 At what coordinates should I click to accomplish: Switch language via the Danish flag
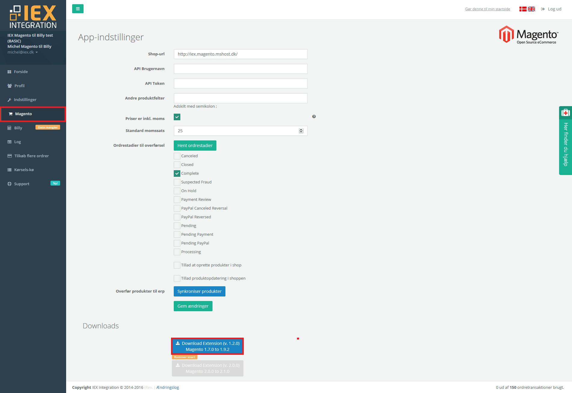[x=523, y=9]
